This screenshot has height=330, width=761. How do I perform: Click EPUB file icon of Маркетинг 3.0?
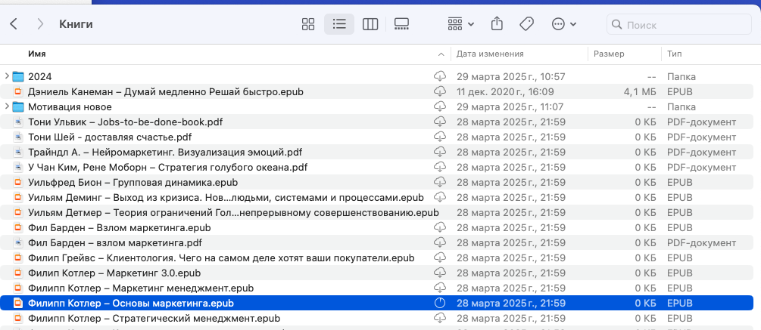coord(18,273)
